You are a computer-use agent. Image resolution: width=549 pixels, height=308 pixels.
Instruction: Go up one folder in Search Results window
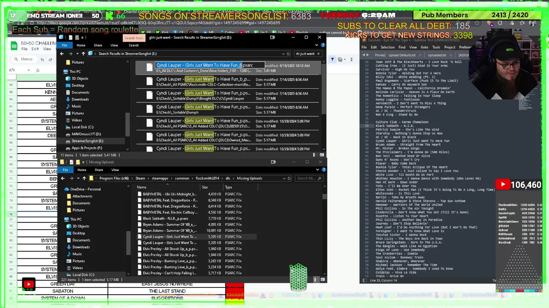83,53
